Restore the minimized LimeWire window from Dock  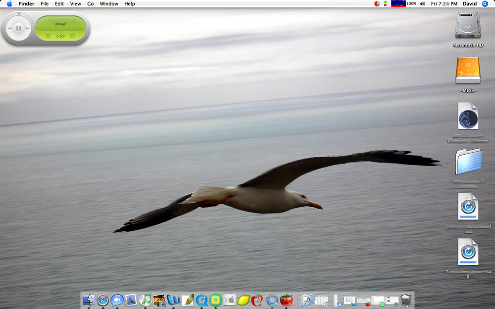378,301
